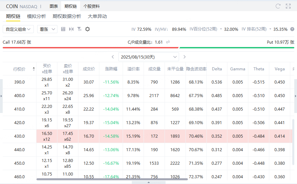Open 期权数据分析 sub-tab
The image size is (297, 184).
click(67, 16)
